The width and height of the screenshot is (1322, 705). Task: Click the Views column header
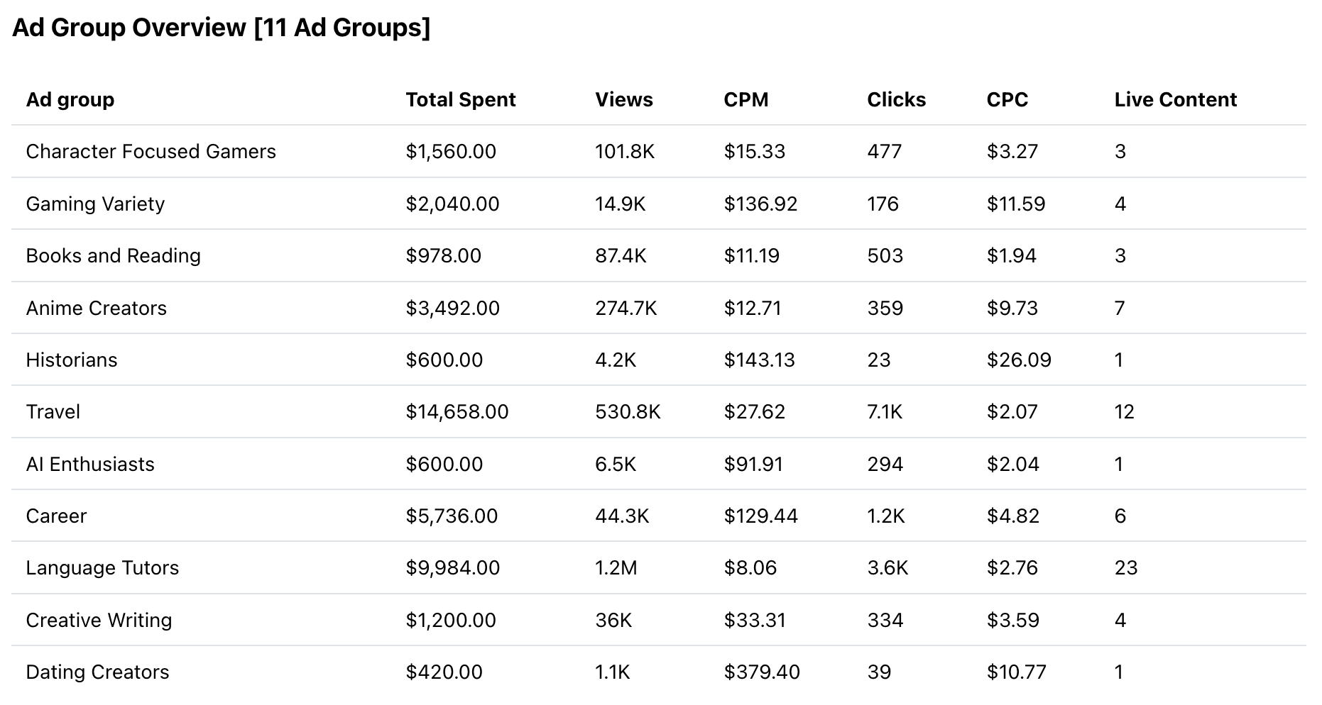click(623, 100)
